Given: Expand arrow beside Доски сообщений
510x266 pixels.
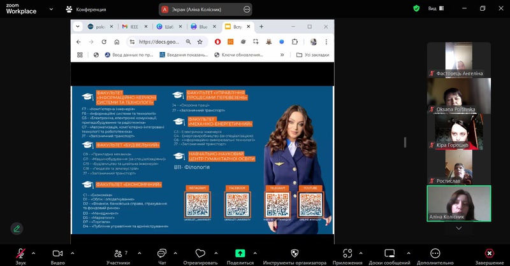Looking at the screenshot, I should point(409,253).
